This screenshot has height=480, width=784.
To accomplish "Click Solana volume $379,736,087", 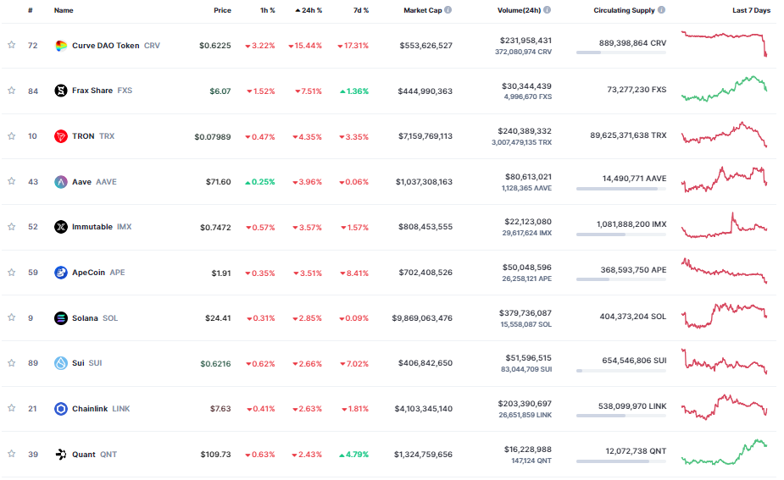I will pos(525,313).
